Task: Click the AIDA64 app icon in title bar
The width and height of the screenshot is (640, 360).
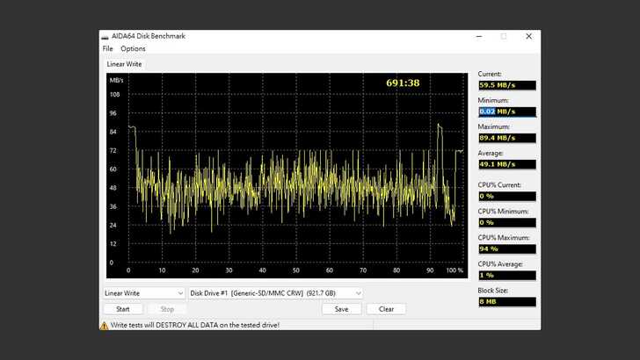Action: click(x=106, y=36)
